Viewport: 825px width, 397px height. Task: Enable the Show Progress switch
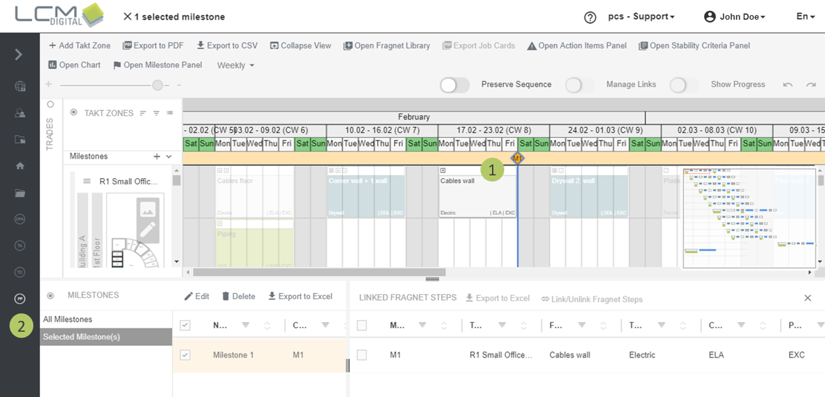[x=684, y=85]
